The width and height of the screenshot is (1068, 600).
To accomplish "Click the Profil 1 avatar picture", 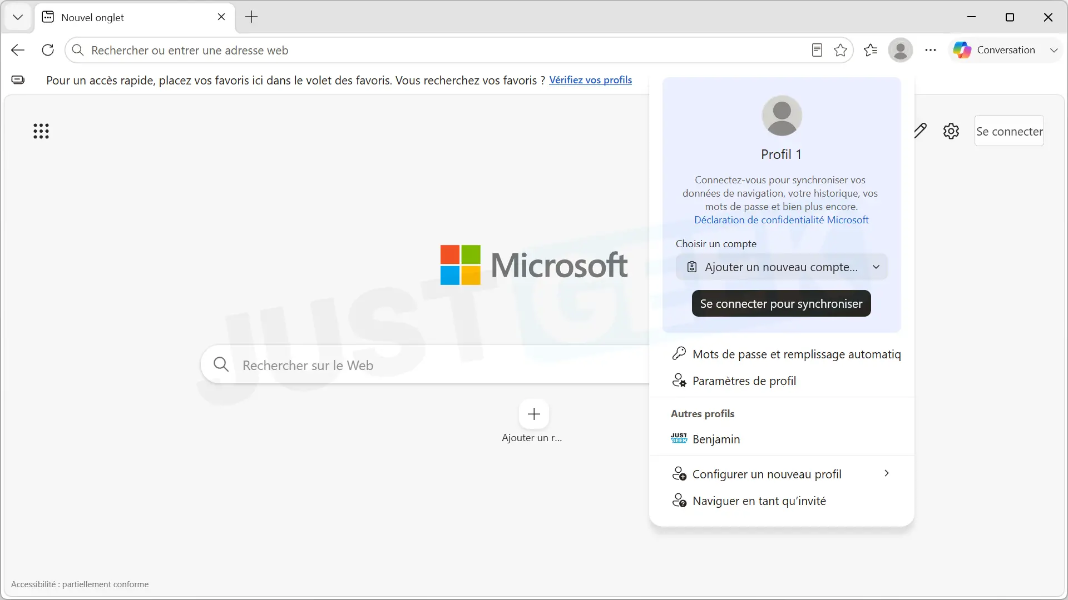I will coord(782,116).
